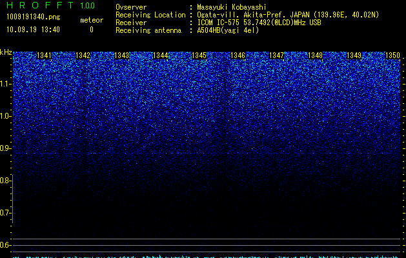Click the Receiver field label
This screenshot has width=406, height=258.
pos(131,23)
